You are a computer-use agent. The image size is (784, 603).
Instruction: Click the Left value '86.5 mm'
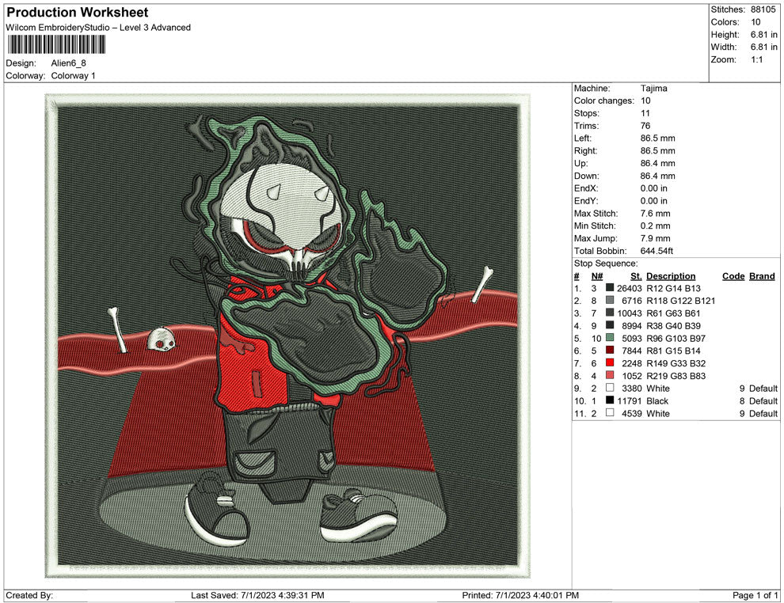coord(657,138)
